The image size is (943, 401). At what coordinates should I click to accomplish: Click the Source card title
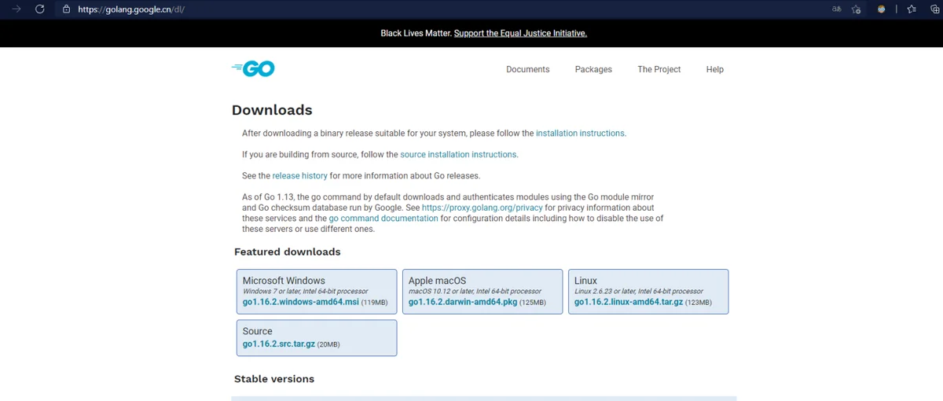click(x=258, y=331)
